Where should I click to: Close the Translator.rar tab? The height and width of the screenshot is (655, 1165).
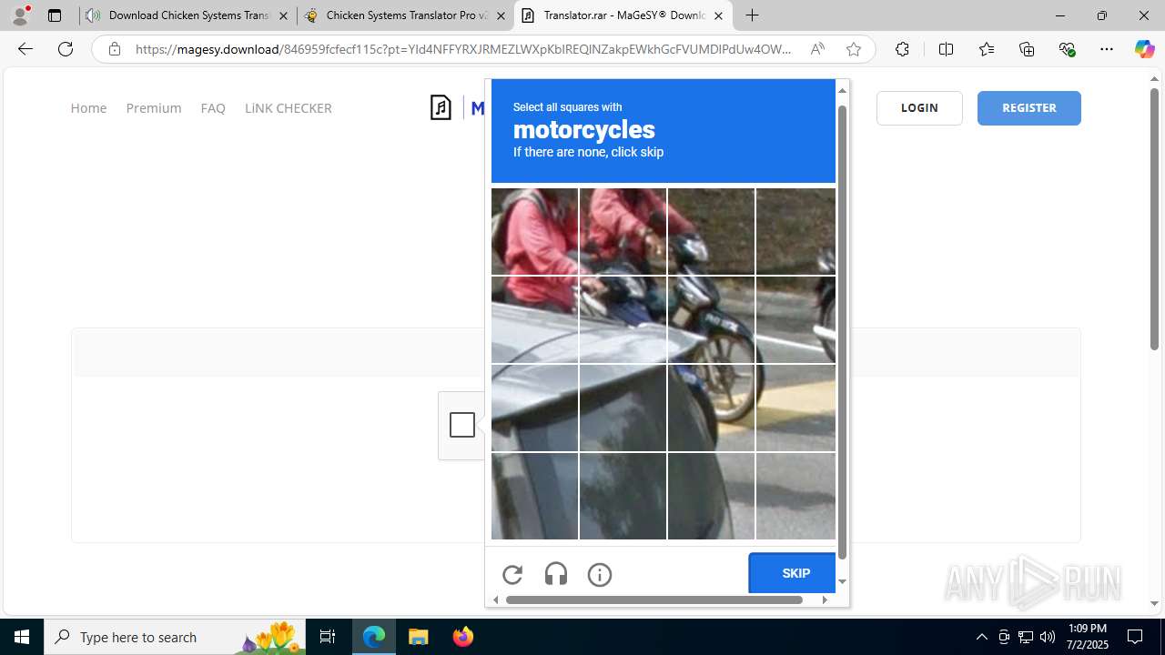coord(718,15)
